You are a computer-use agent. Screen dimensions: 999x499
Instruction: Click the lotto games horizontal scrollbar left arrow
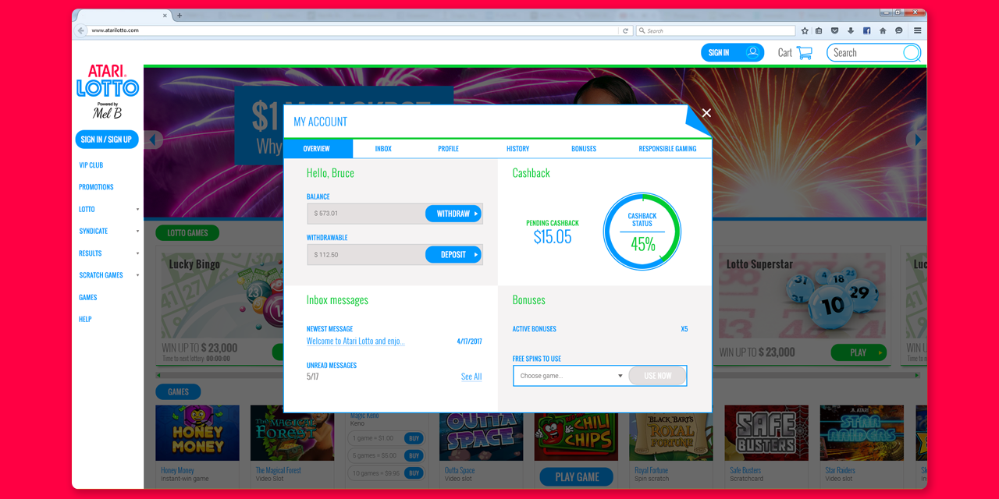pos(158,375)
